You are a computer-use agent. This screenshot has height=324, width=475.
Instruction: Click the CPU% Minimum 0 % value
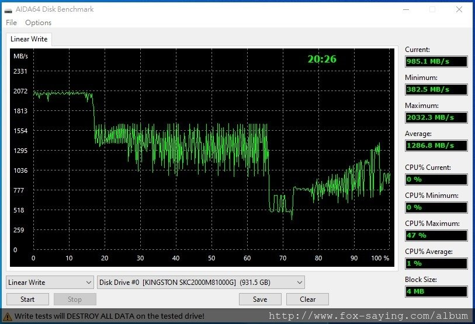point(436,207)
